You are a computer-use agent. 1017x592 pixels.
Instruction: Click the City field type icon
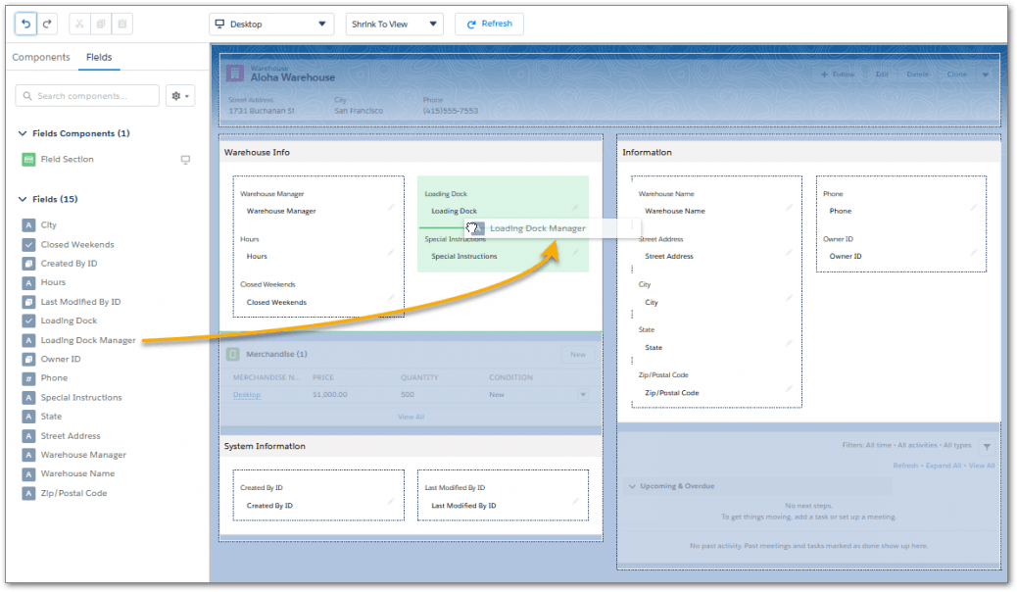(x=28, y=225)
